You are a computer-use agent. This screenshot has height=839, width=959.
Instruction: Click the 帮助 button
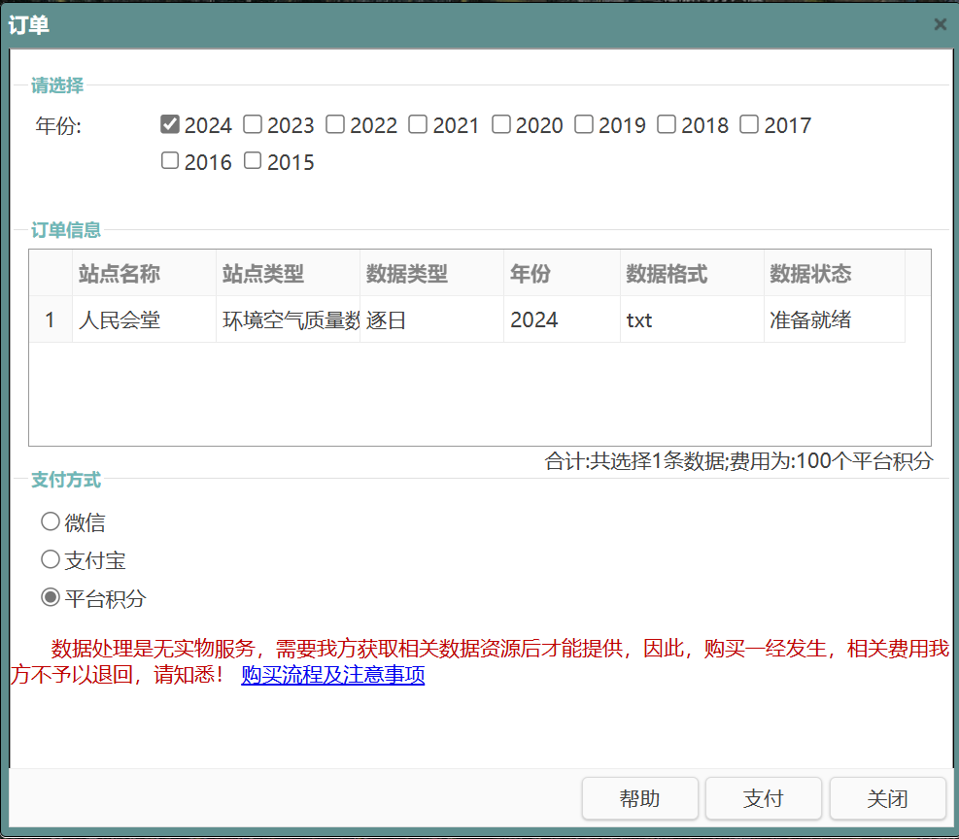coord(639,798)
